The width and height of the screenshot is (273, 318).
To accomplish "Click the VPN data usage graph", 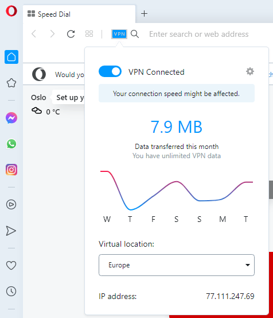I will tap(177, 190).
